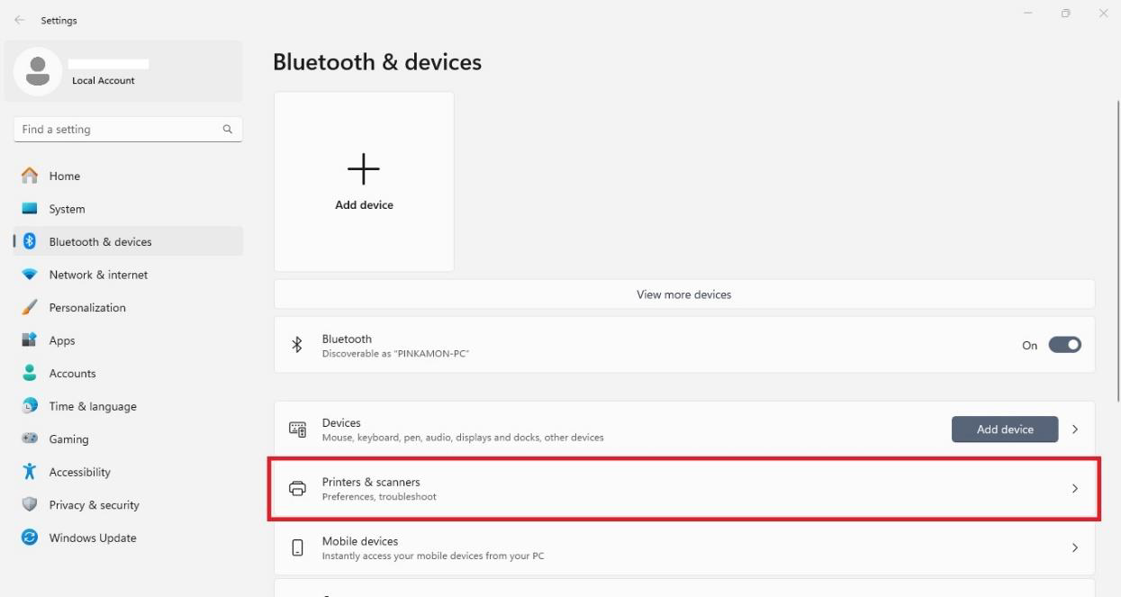
Task: Click the back arrow in title bar
Action: point(20,20)
